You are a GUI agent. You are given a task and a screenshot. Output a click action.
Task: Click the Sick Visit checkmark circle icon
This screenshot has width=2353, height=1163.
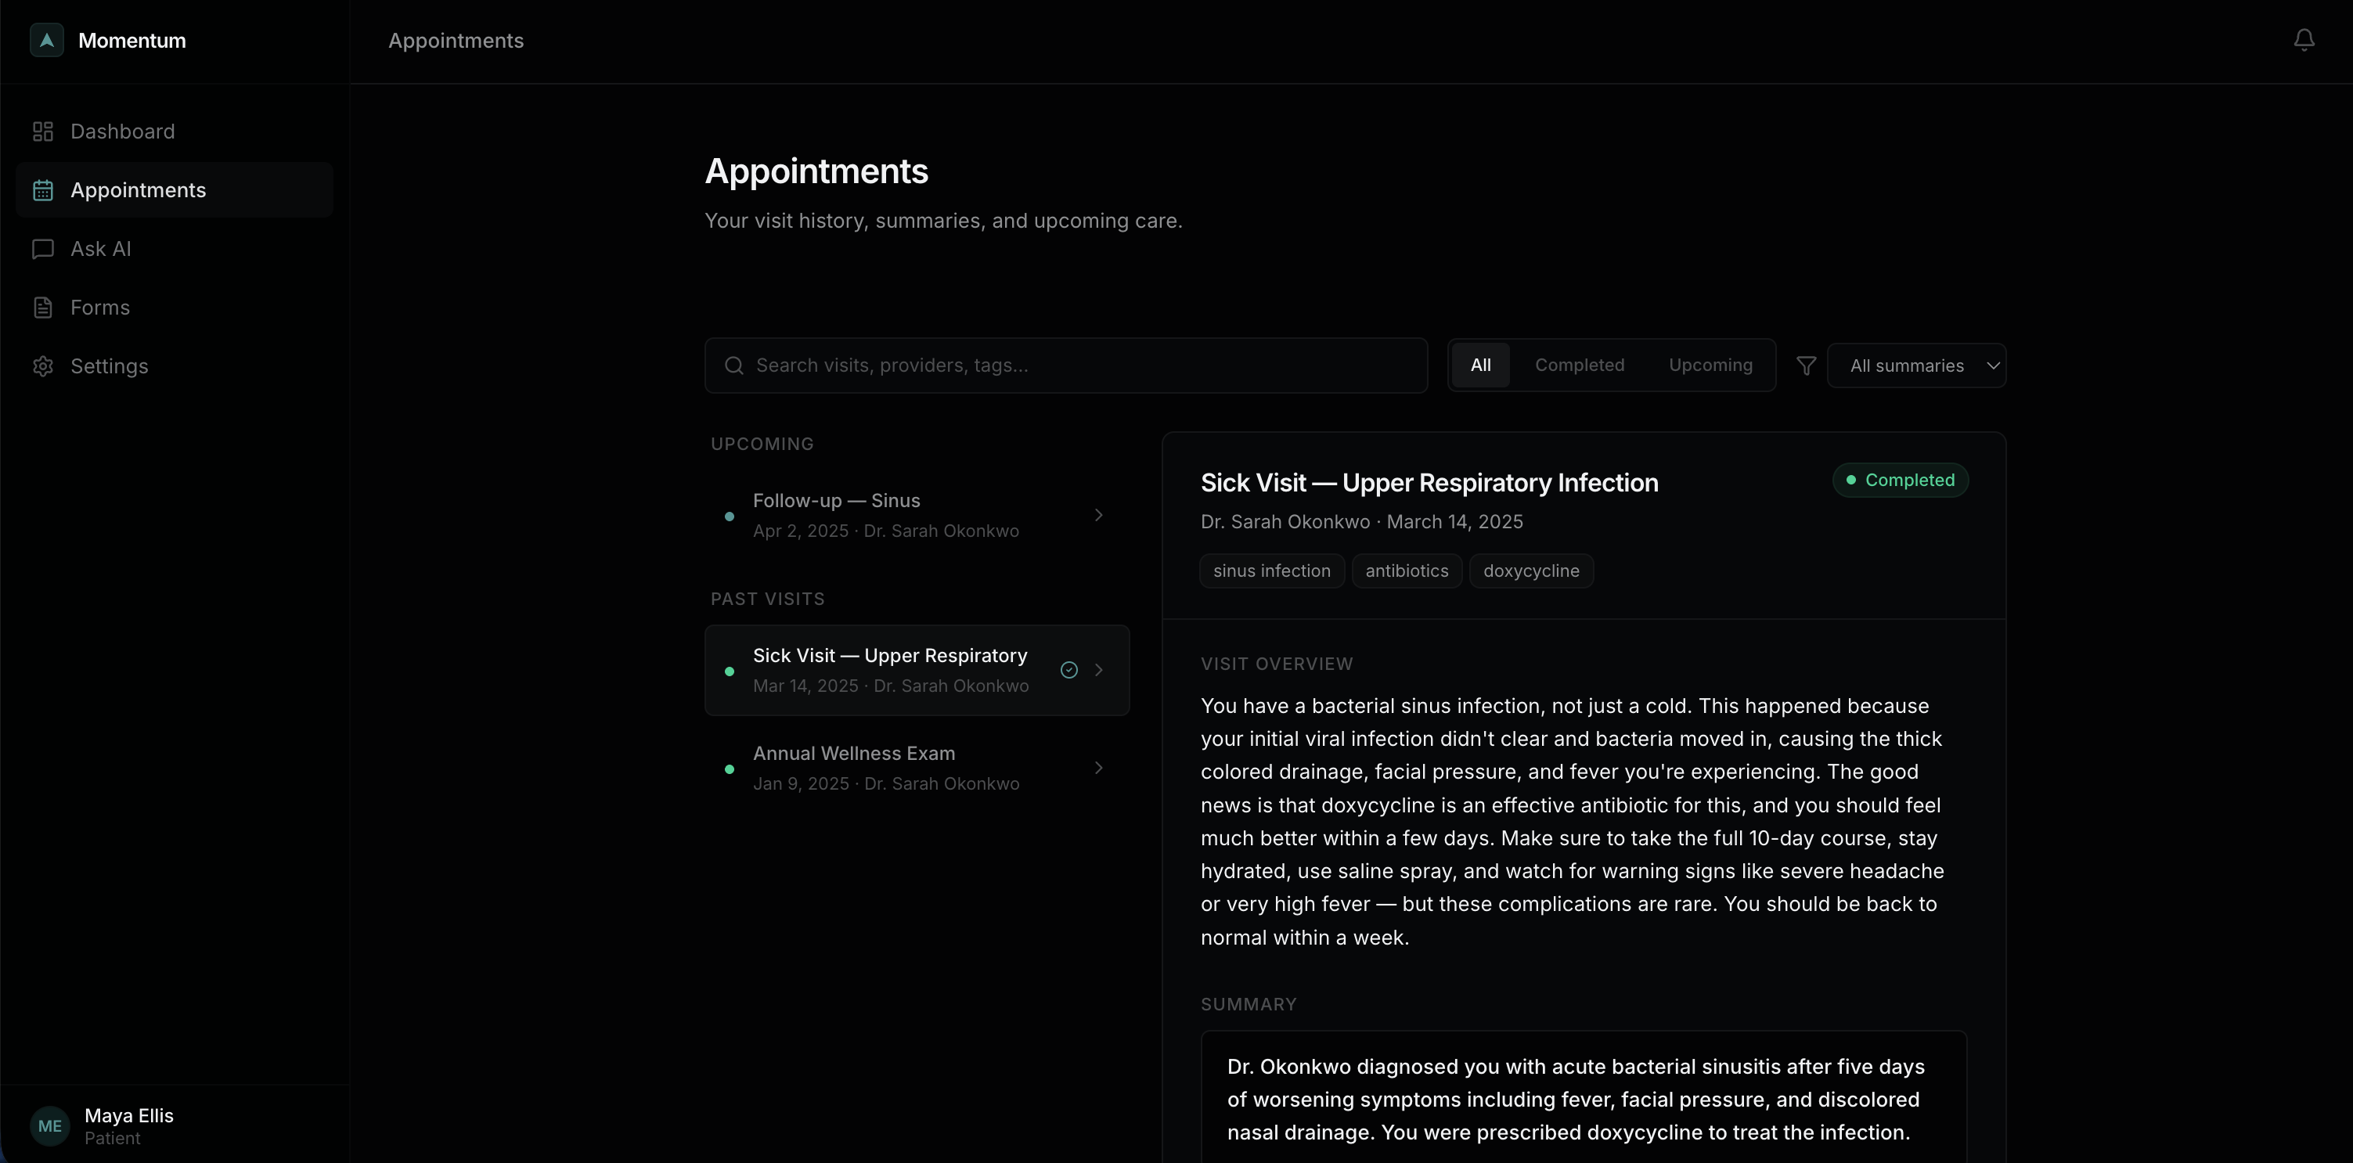[1068, 671]
